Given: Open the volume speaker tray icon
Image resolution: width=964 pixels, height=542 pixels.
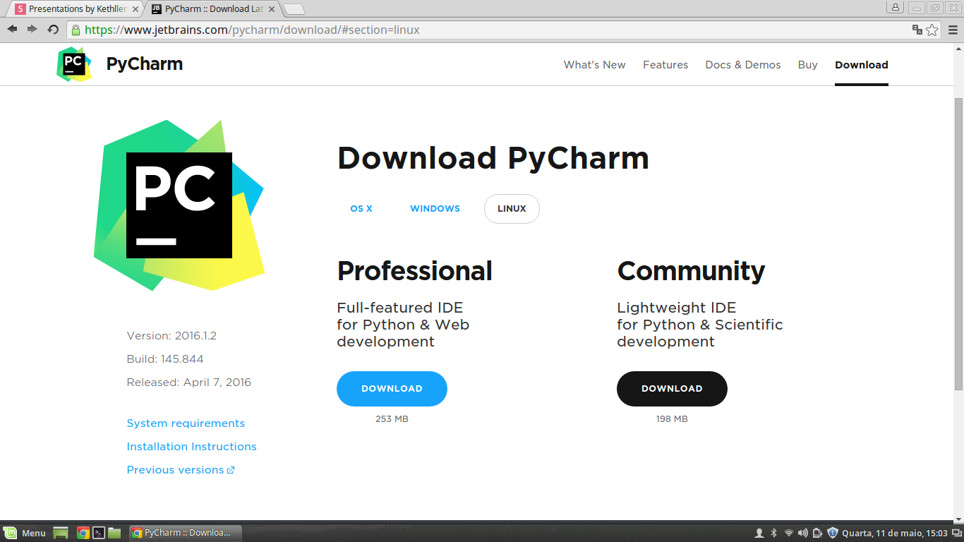Looking at the screenshot, I should [803, 533].
